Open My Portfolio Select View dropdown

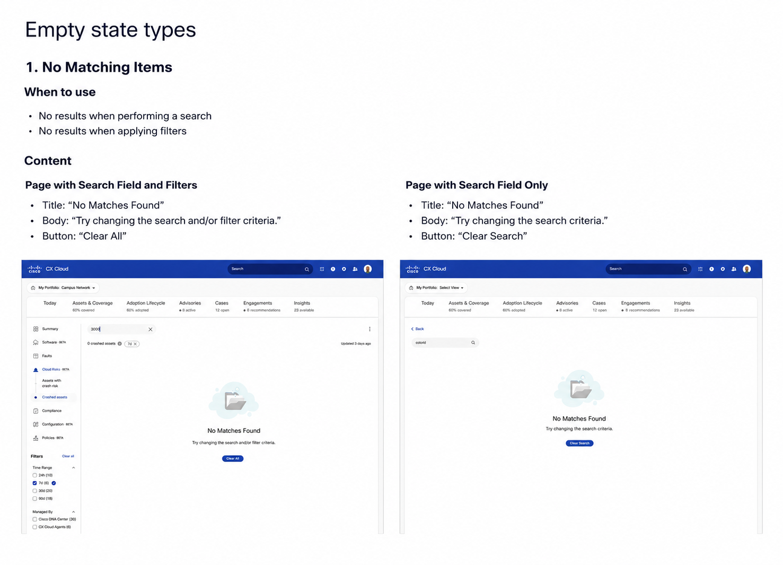tap(437, 288)
